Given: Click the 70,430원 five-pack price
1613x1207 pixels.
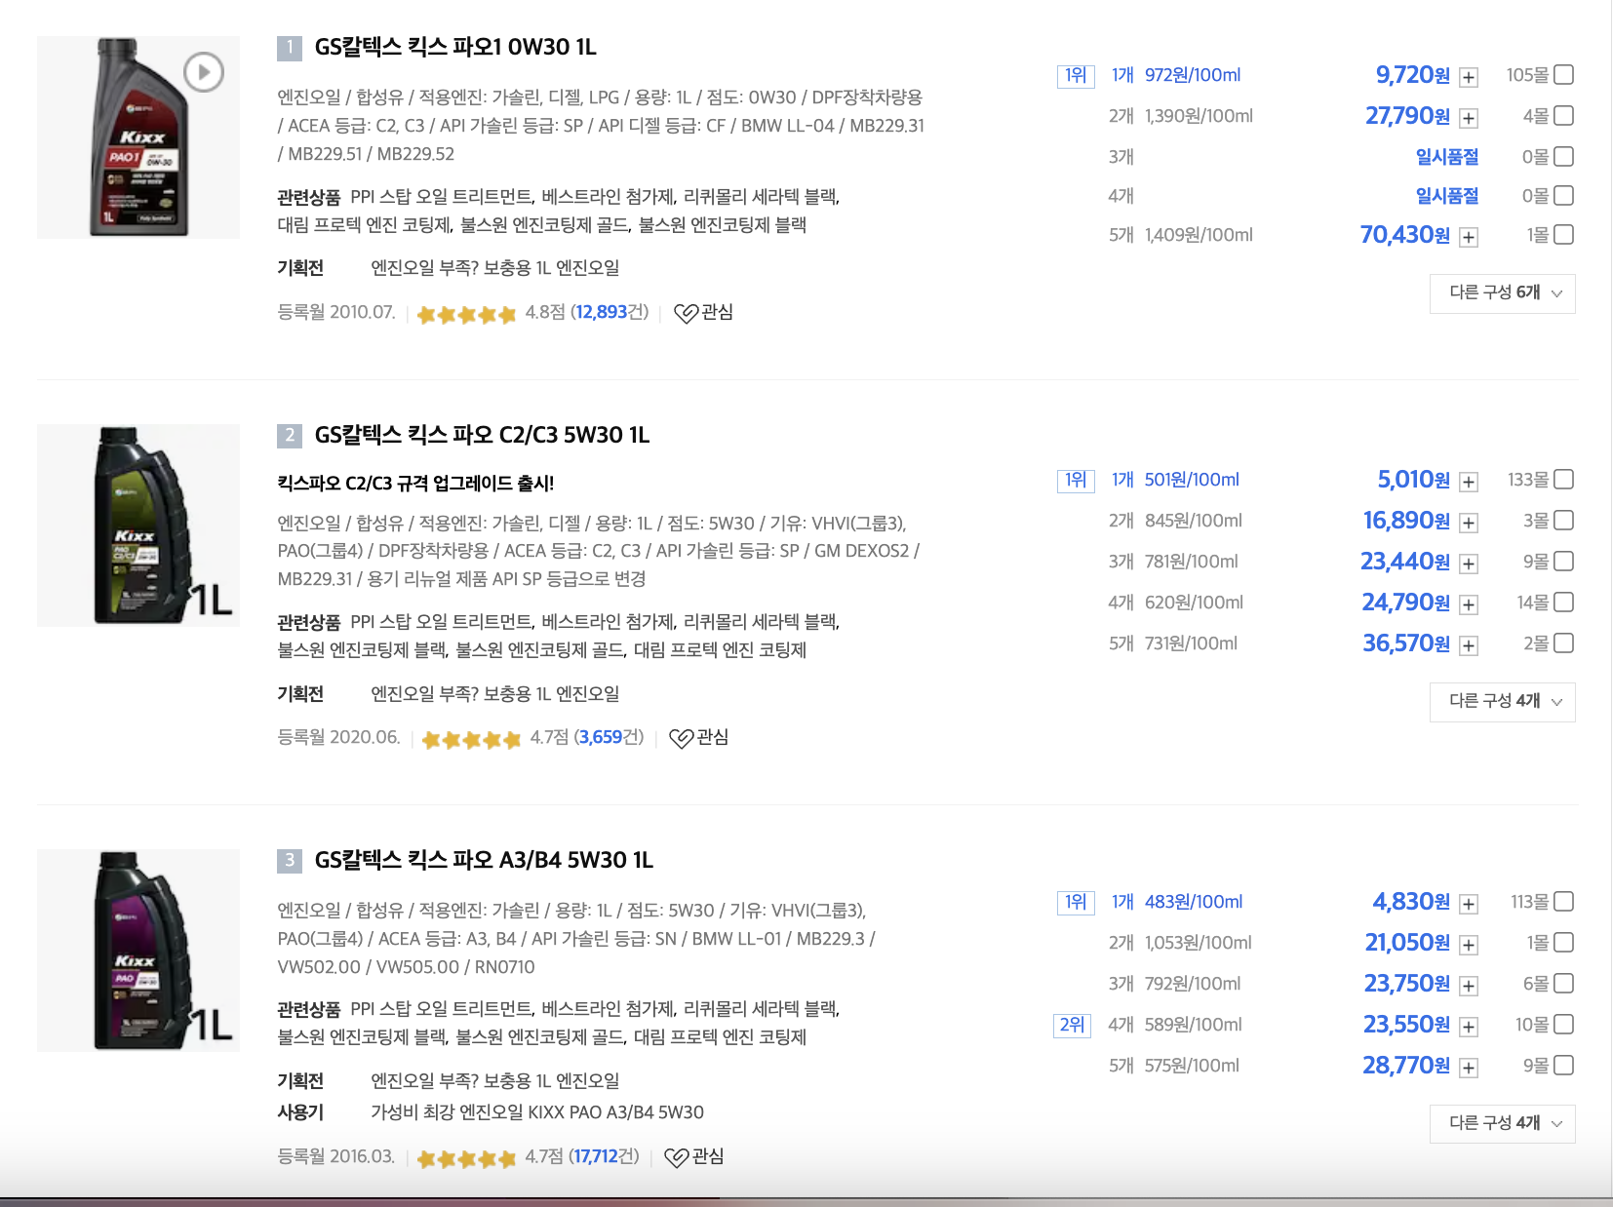Looking at the screenshot, I should click(x=1405, y=235).
